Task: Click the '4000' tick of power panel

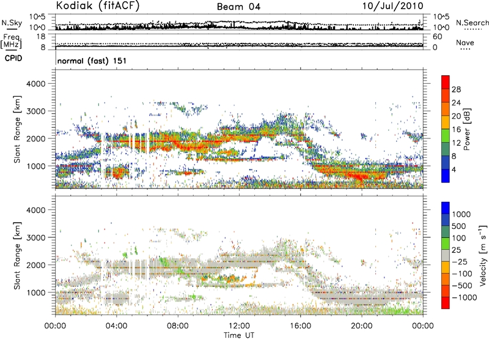Action: coord(35,84)
